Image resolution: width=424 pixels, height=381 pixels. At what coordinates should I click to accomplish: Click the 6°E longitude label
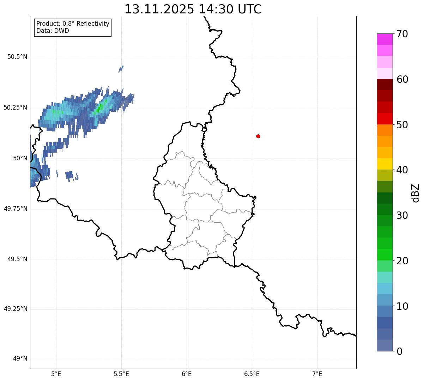coord(187,374)
